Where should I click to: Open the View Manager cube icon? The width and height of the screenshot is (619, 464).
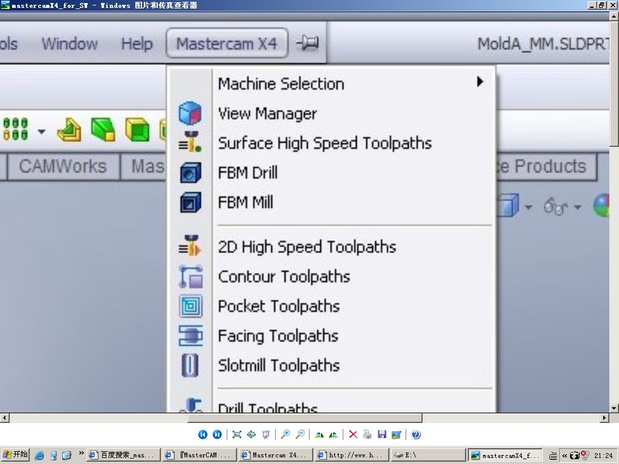coord(190,113)
